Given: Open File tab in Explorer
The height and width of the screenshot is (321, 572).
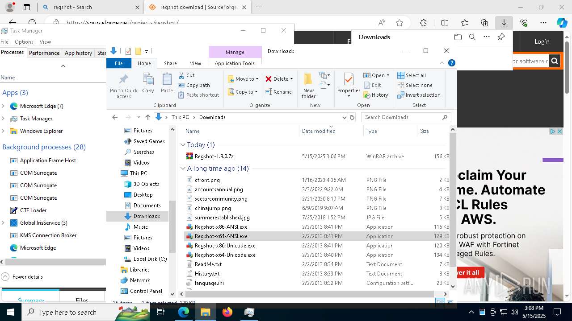Looking at the screenshot, I should click(x=118, y=63).
